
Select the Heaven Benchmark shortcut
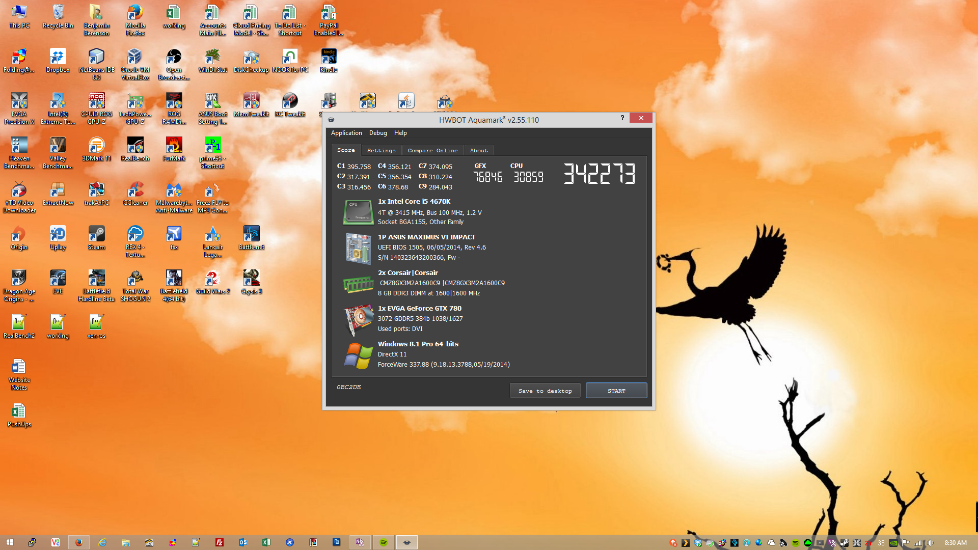[19, 153]
